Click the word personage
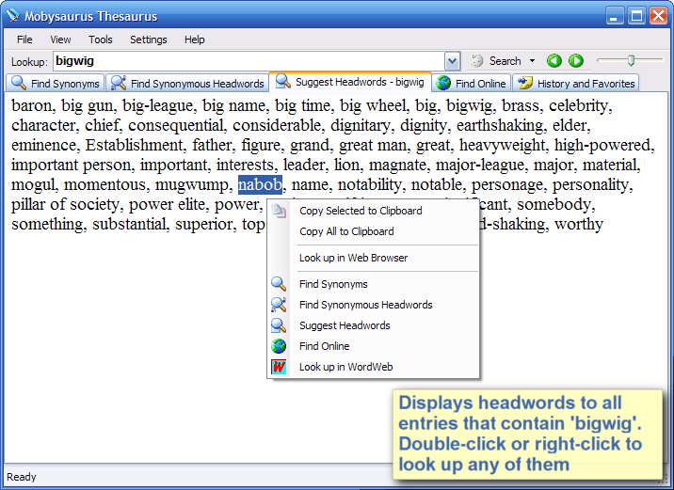The width and height of the screenshot is (674, 490). [507, 184]
